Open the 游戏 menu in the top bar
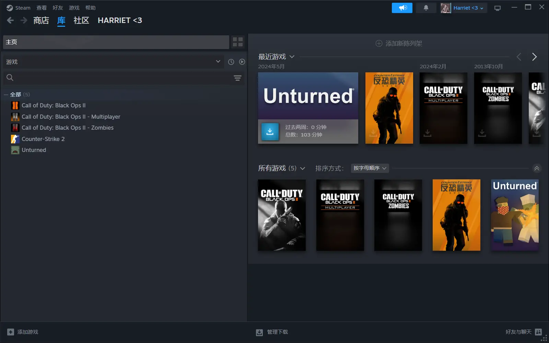The height and width of the screenshot is (343, 549). (x=74, y=8)
